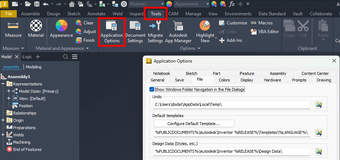This screenshot has height=160, width=340.
Task: Uncheck Show Windows Folder Navigation checkbox
Action: pyautogui.click(x=152, y=89)
